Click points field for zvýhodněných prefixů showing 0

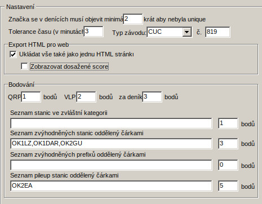click(x=228, y=165)
